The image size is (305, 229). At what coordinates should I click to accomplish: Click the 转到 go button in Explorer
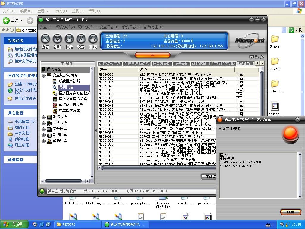(x=296, y=30)
